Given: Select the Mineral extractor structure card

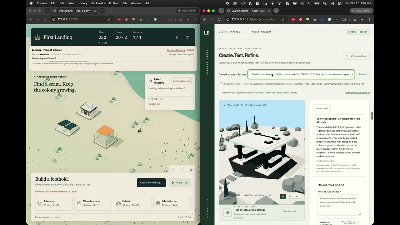Looking at the screenshot, I should (93, 203).
